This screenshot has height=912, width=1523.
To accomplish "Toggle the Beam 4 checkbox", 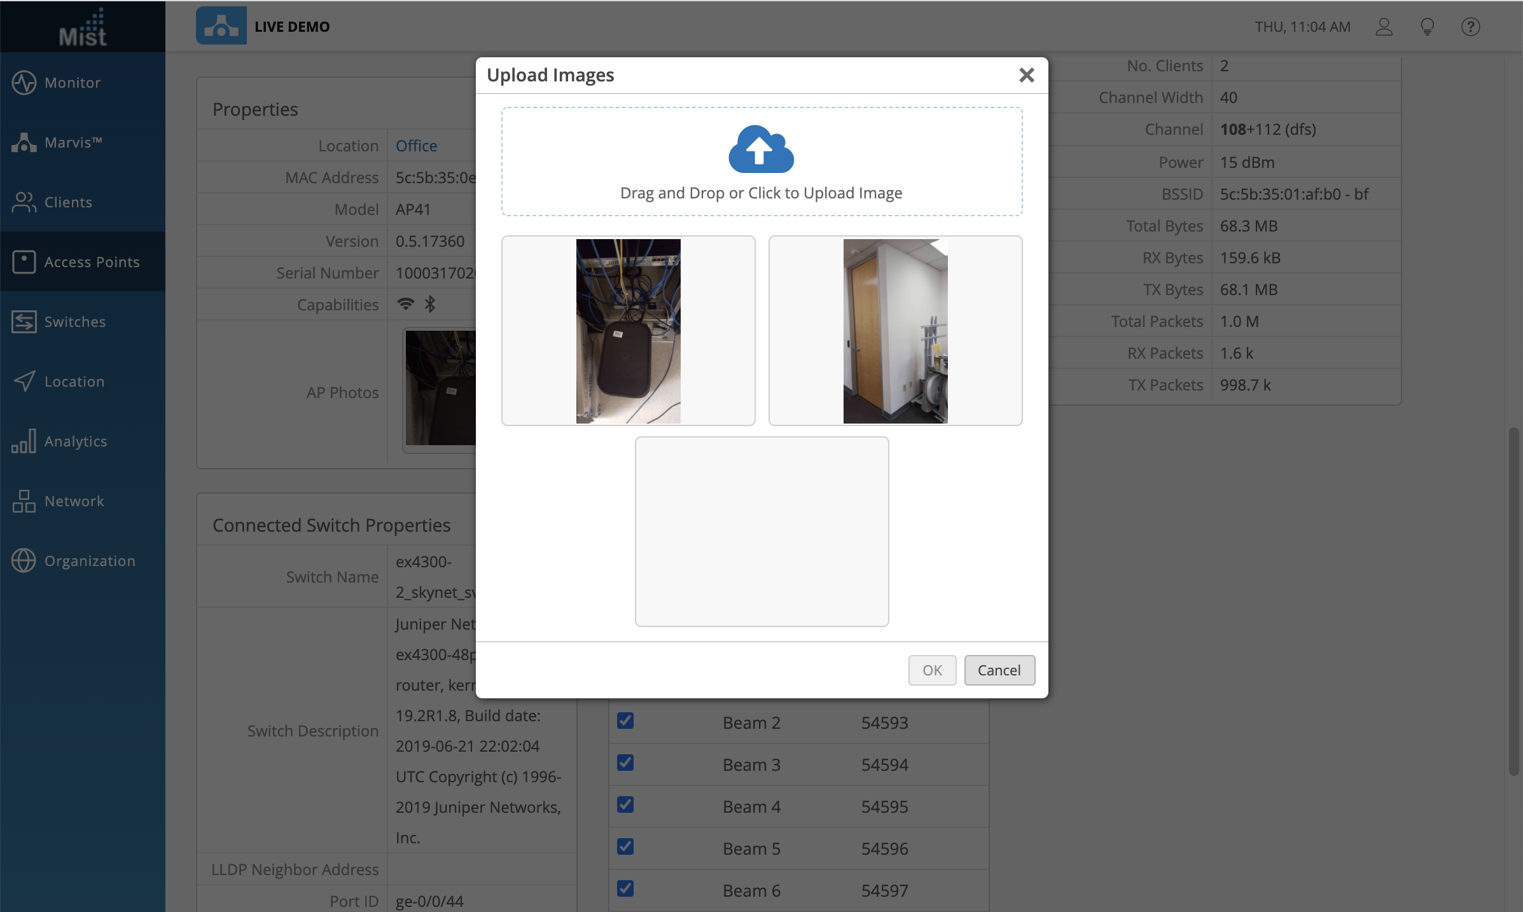I will tap(625, 805).
